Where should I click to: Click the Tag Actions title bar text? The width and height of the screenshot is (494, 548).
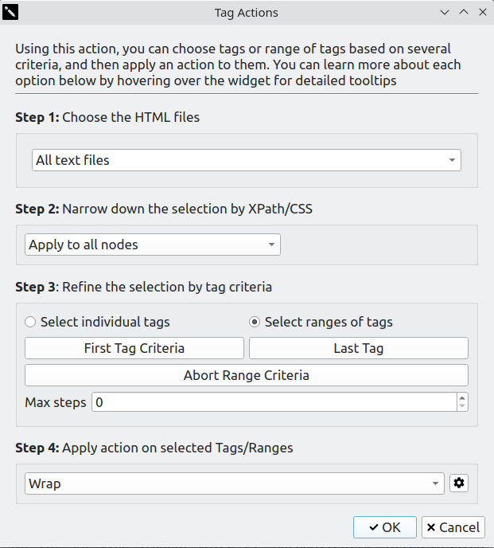247,13
